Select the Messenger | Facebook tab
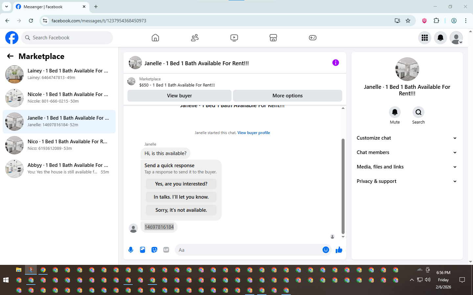Viewport: 473px width, 295px height. (51, 7)
